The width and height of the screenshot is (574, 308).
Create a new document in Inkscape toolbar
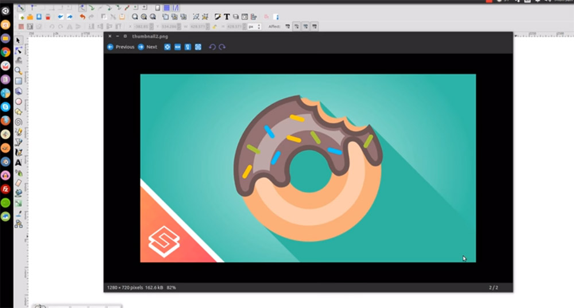[x=22, y=17]
